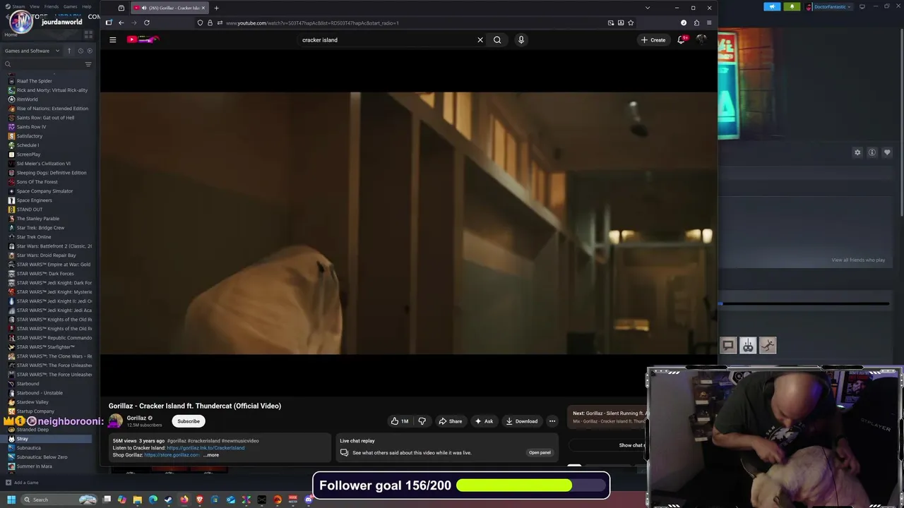Open the Friends menu in Steam
This screenshot has height=508, width=904.
(52, 6)
